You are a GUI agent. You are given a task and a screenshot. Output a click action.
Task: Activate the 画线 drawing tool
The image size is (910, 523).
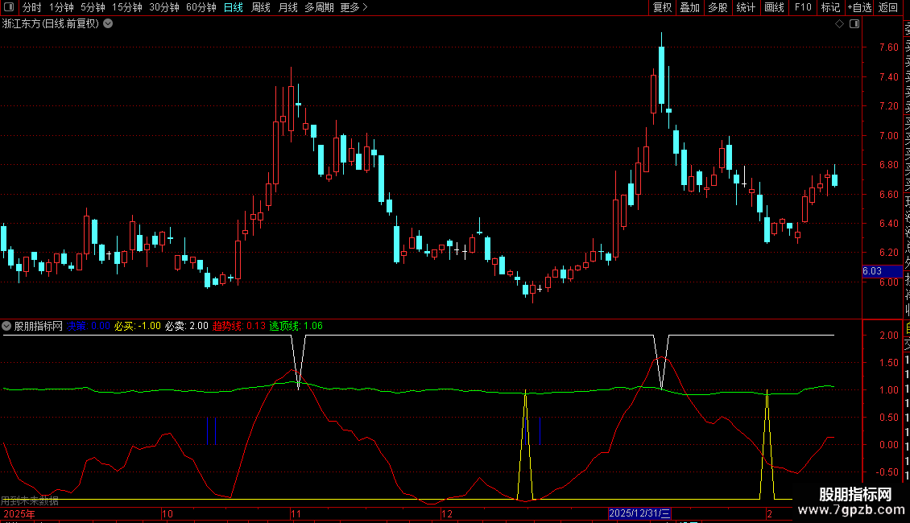[774, 7]
